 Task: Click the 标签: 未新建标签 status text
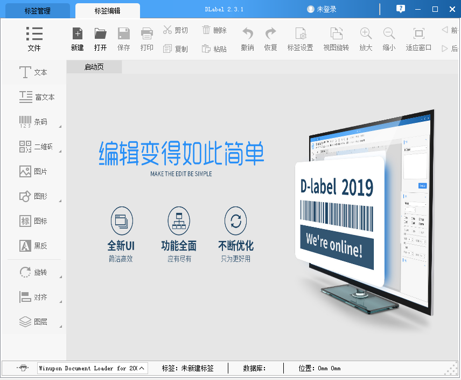pyautogui.click(x=187, y=368)
